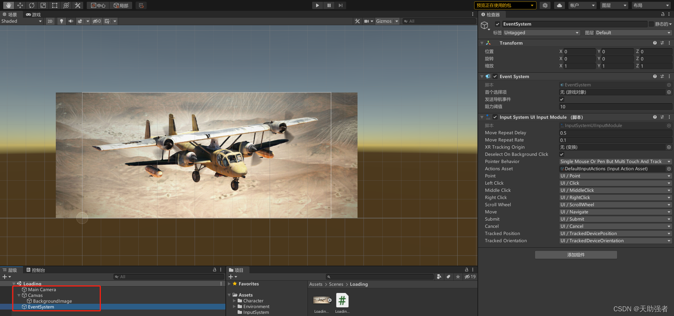Select Main Camera in hierarchy
This screenshot has height=316, width=674.
[x=42, y=290]
